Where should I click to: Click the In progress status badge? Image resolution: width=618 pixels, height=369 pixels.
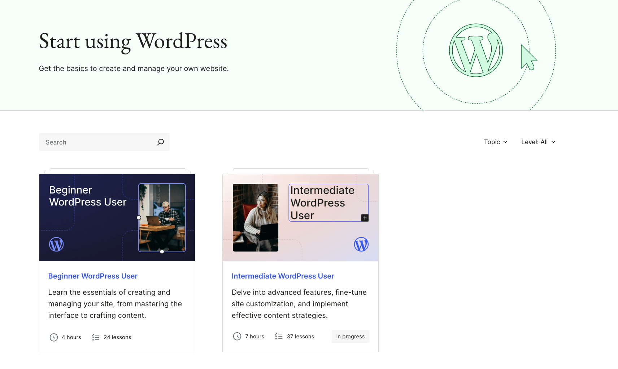tap(350, 337)
